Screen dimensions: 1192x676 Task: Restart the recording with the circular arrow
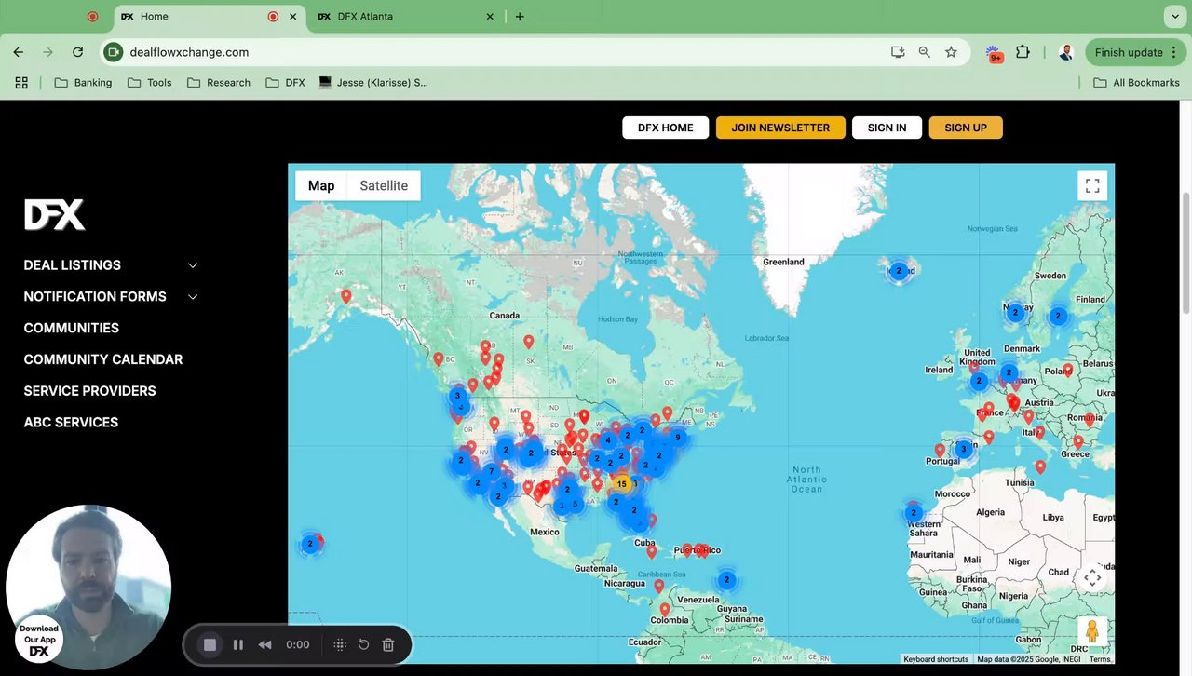coord(364,644)
